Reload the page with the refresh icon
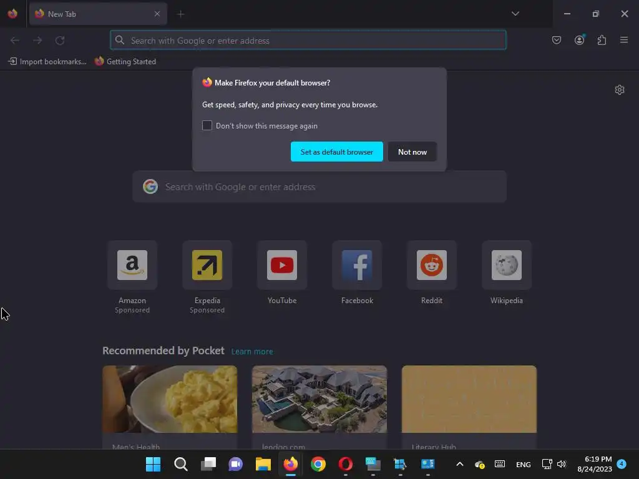Screen dimensions: 639x479 click(60, 41)
